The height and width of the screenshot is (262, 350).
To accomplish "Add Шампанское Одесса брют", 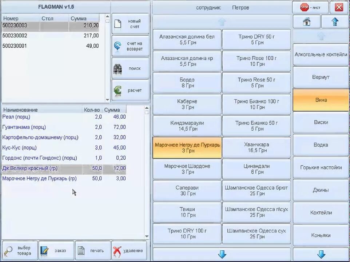I will [x=256, y=191].
